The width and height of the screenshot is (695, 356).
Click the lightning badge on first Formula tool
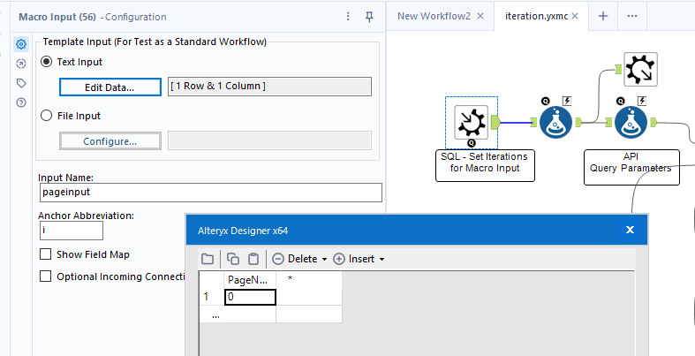coord(567,102)
